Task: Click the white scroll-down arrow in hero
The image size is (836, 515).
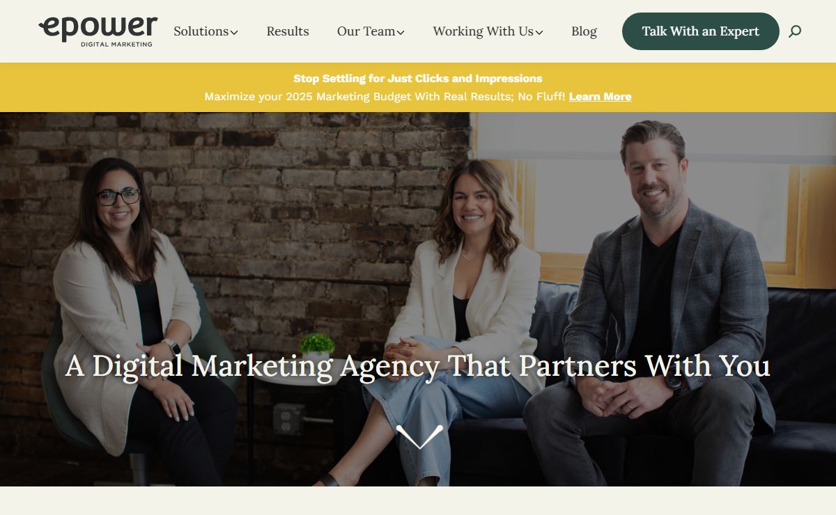Action: (x=419, y=436)
